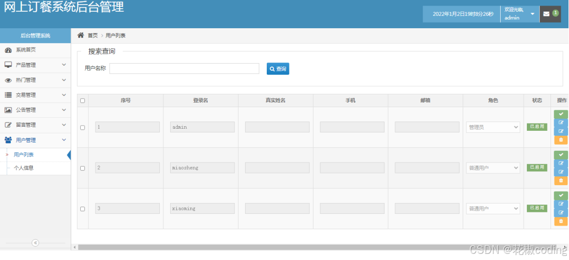
Task: Click the 序号 column header
Action: point(126,101)
